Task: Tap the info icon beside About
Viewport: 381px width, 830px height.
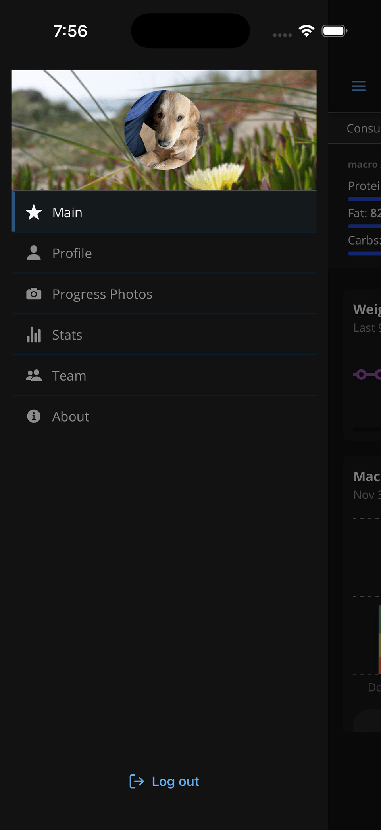Action: [x=34, y=416]
